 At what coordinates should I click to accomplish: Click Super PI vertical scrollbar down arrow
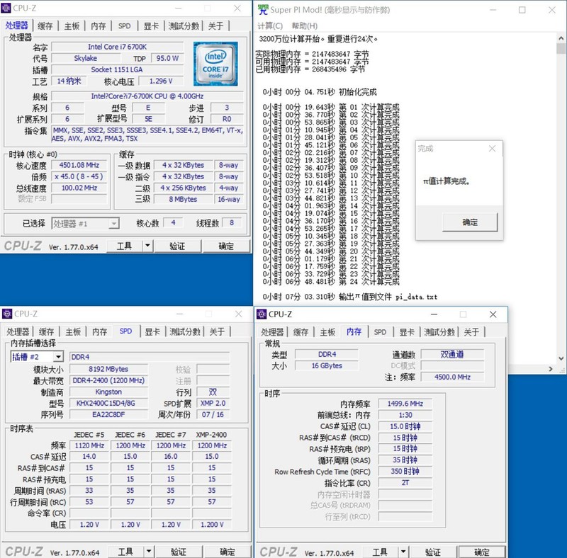coord(561,358)
